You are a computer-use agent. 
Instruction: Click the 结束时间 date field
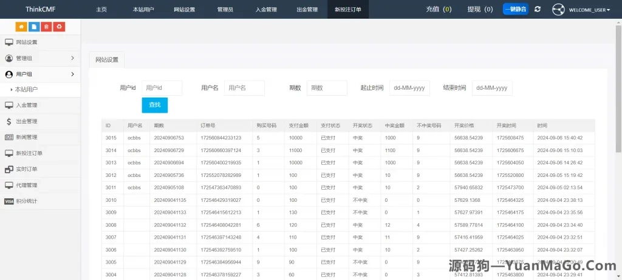492,88
